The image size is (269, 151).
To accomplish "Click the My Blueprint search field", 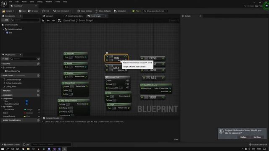I will tap(24, 59).
